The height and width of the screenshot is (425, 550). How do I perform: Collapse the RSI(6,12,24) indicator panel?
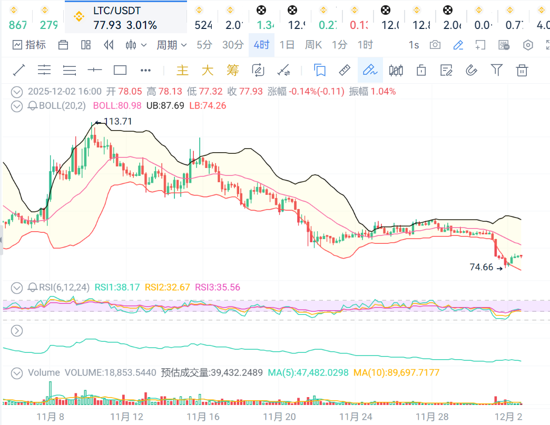click(x=17, y=288)
